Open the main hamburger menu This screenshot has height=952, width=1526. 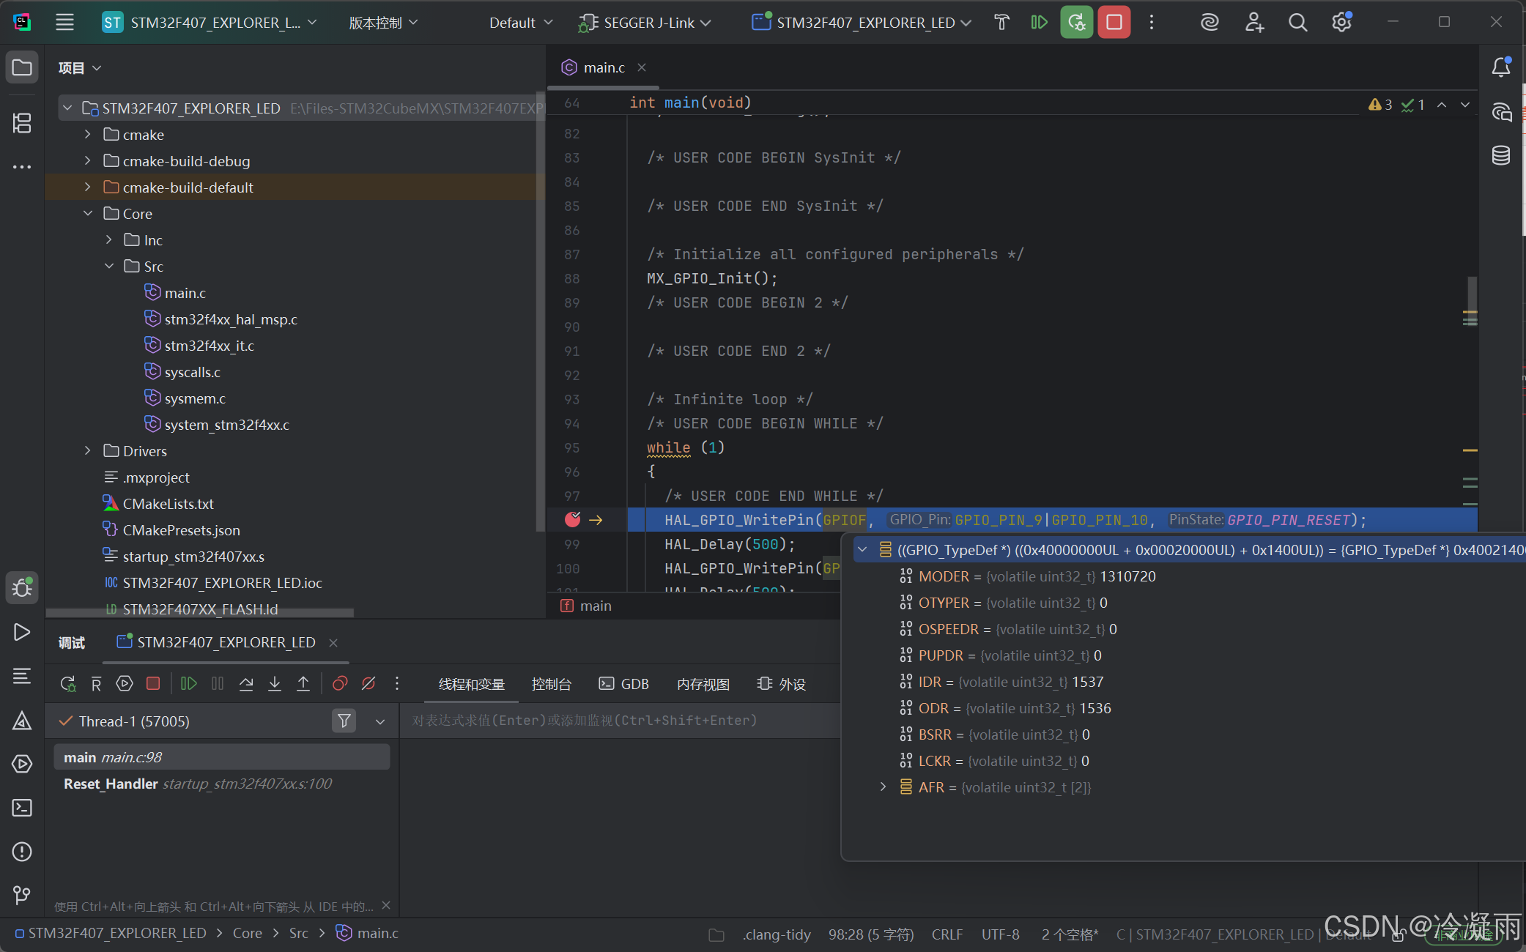[x=64, y=23]
